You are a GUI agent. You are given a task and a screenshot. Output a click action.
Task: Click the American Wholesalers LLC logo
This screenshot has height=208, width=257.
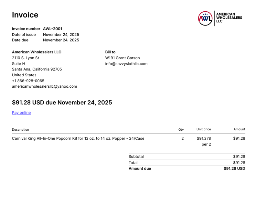click(x=220, y=18)
